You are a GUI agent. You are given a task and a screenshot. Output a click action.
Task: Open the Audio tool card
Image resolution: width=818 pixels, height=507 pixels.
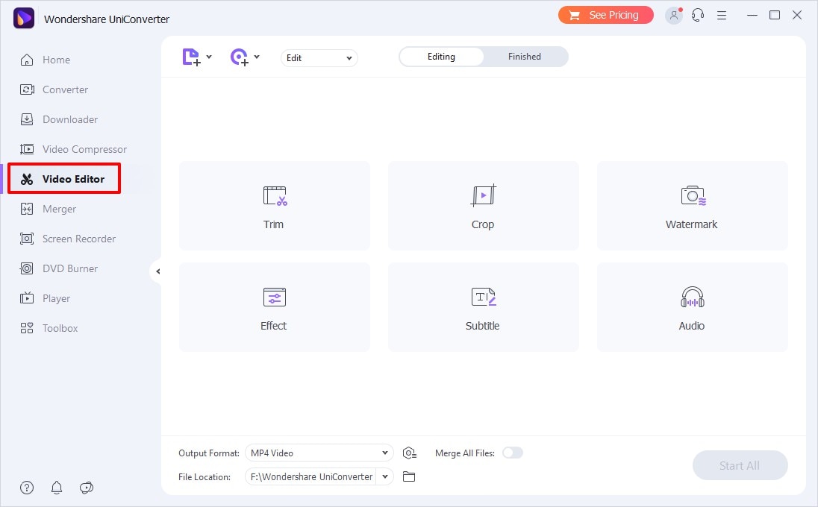pos(693,307)
